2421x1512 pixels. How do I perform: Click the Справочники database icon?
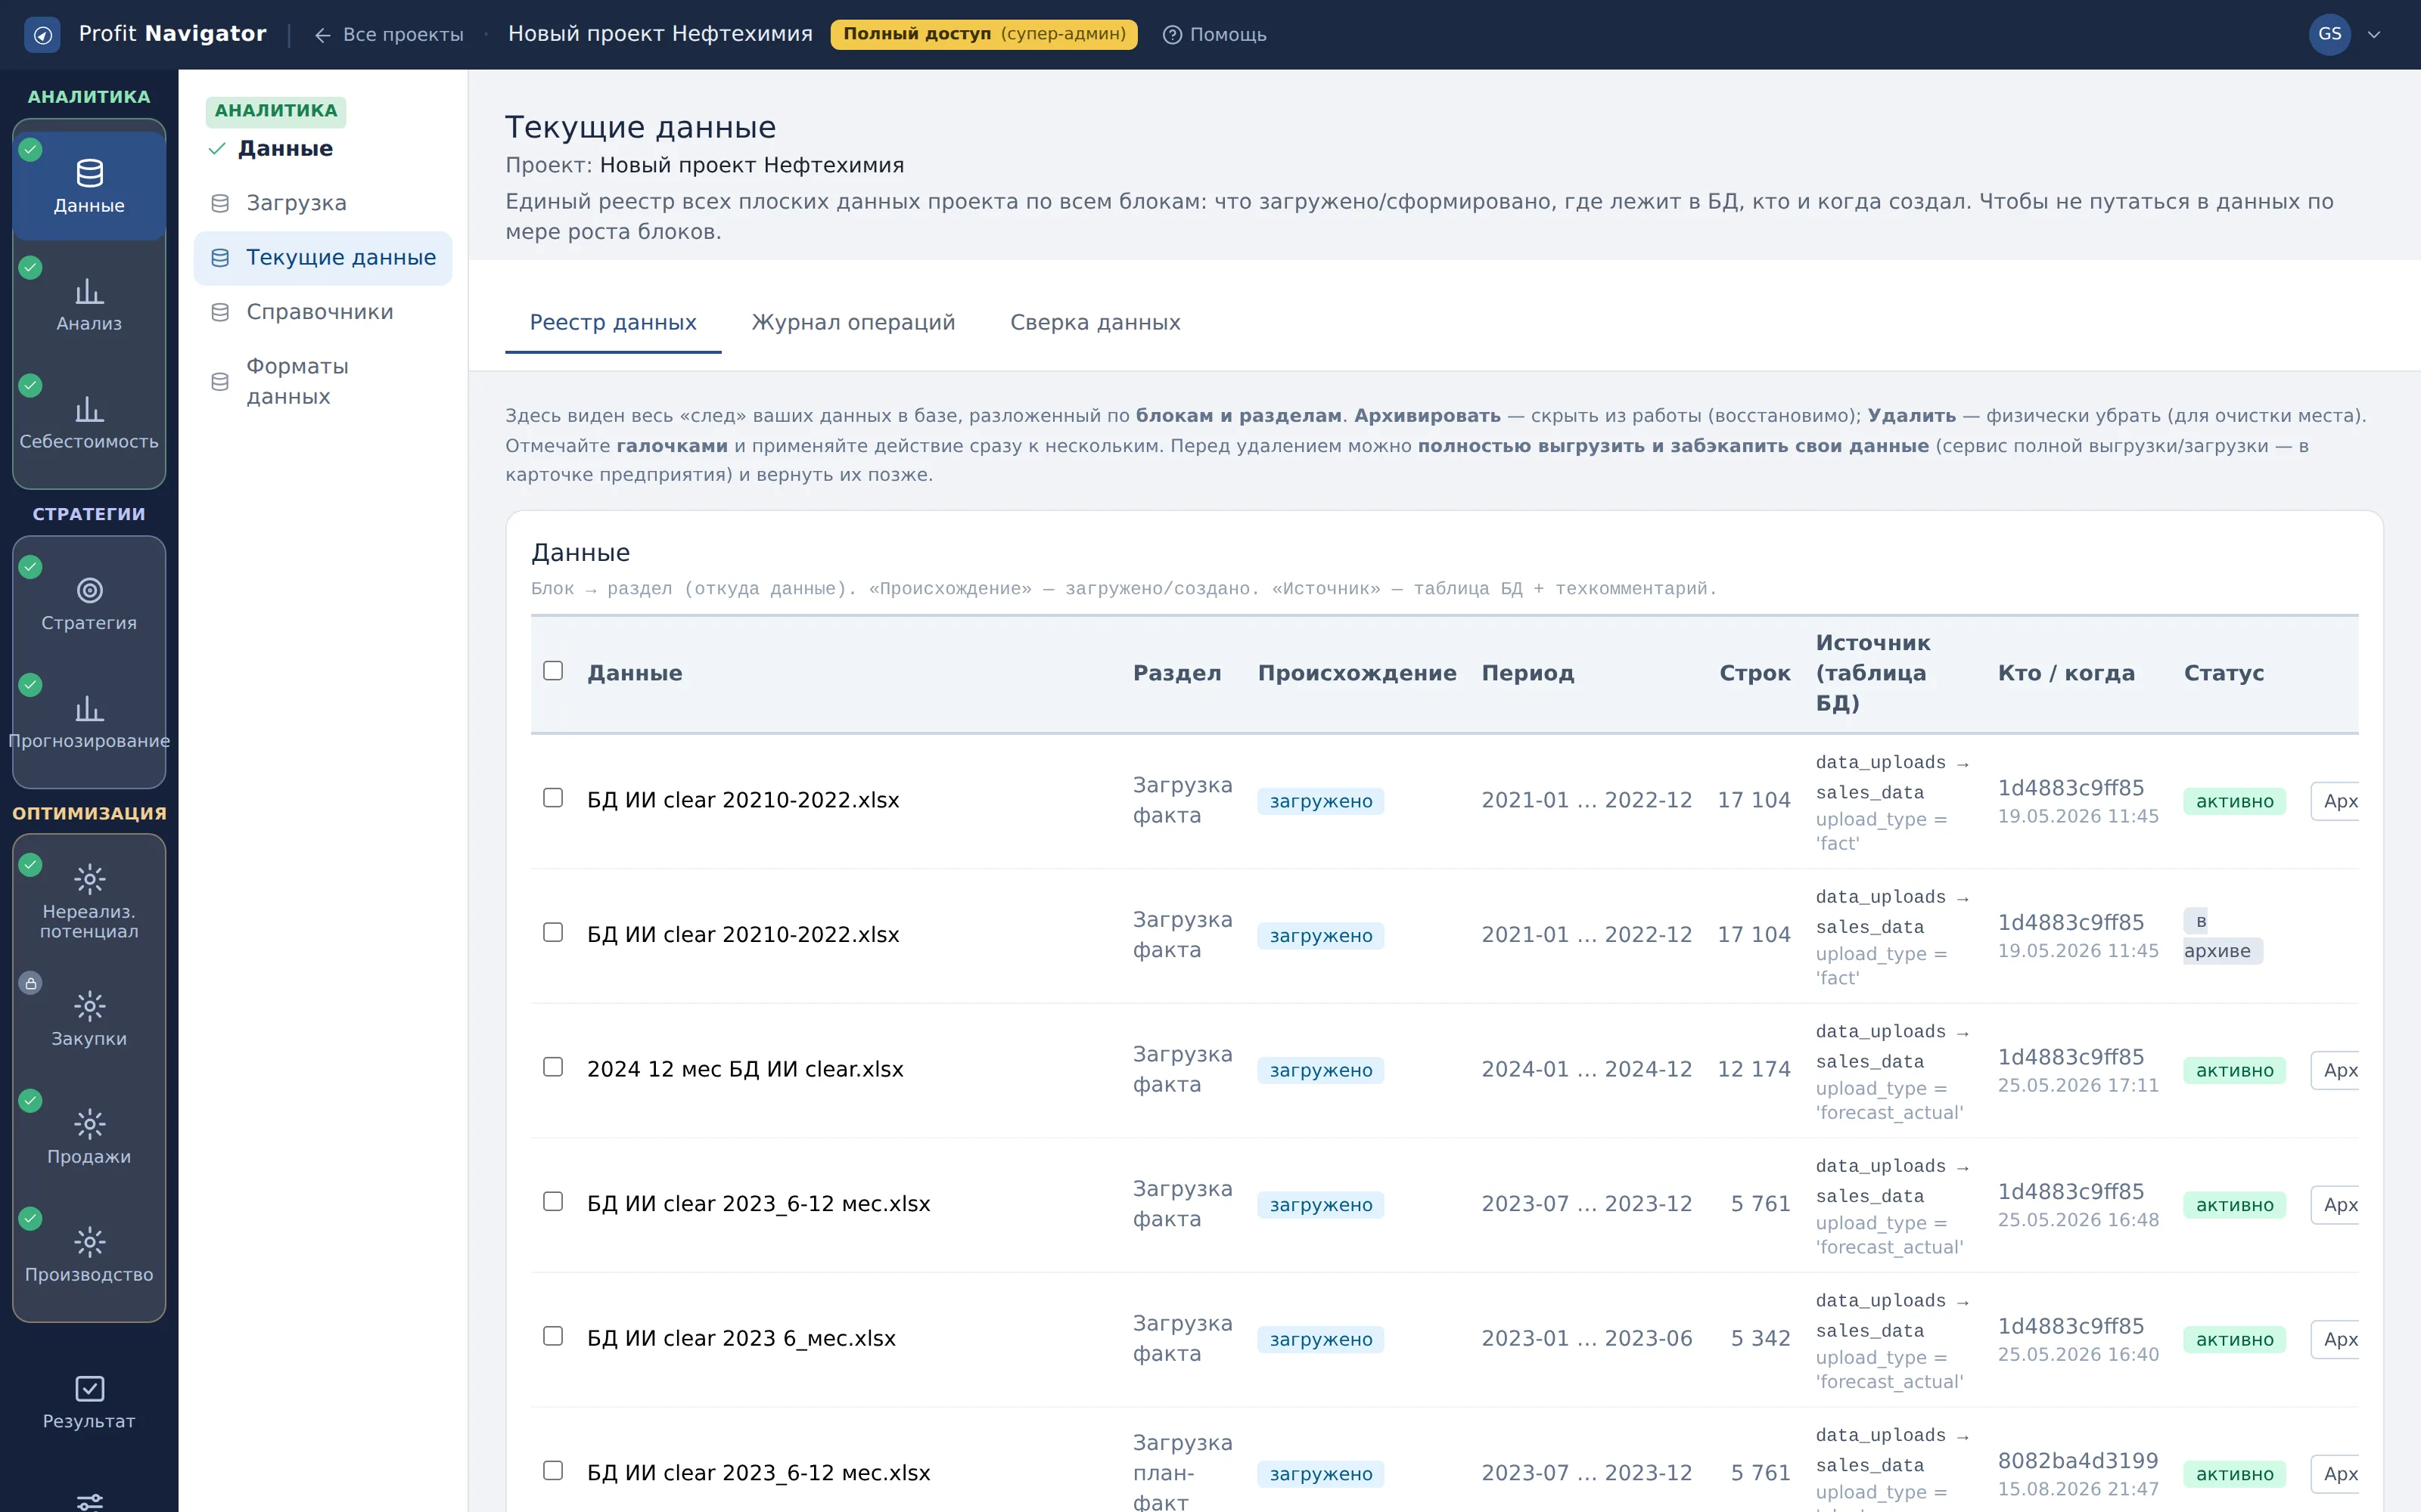(220, 312)
